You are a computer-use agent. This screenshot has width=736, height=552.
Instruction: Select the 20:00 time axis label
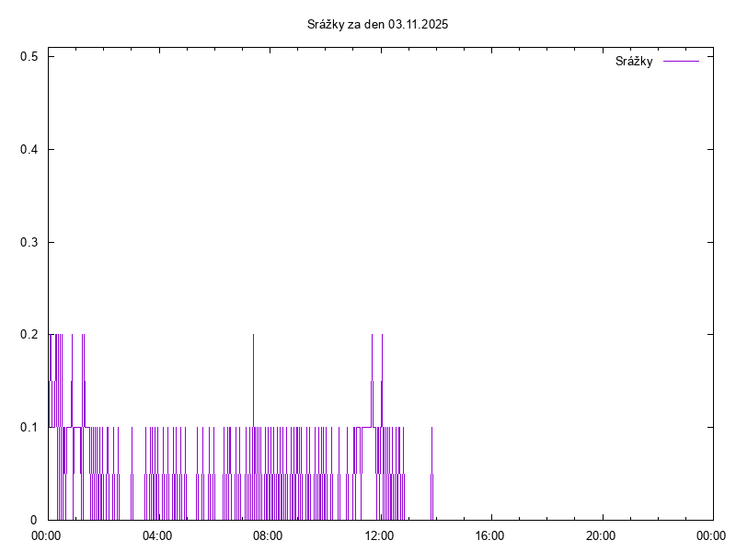coord(601,535)
